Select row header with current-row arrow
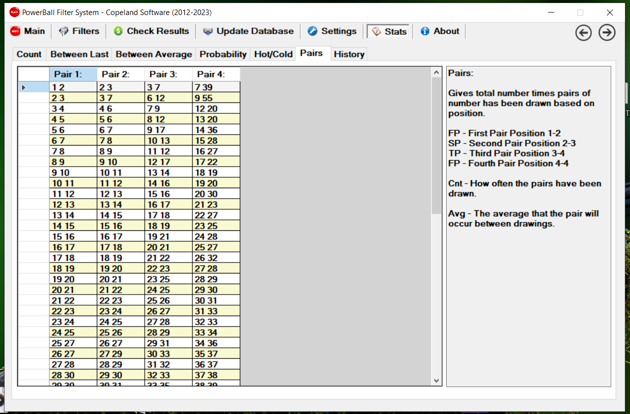The image size is (630, 414). (34, 87)
